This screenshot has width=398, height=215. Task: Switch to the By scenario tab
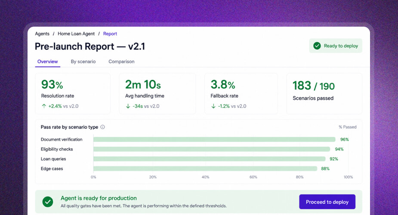[83, 61]
